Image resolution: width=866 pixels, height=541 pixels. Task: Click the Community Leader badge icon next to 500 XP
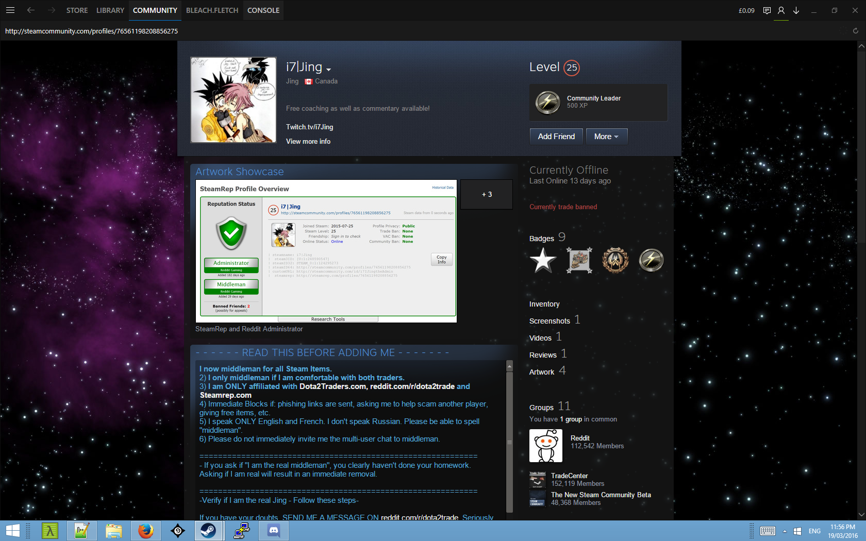[547, 102]
